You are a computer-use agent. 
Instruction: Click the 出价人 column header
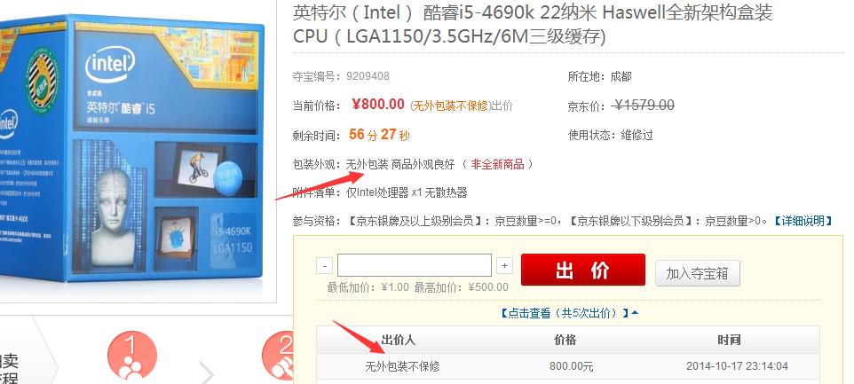pos(399,340)
